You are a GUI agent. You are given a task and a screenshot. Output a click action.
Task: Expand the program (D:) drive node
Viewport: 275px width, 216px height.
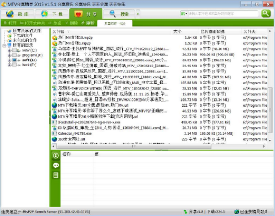coord(9,55)
